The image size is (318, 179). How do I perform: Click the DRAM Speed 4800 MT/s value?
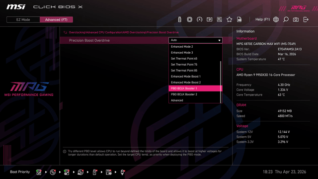point(285,116)
